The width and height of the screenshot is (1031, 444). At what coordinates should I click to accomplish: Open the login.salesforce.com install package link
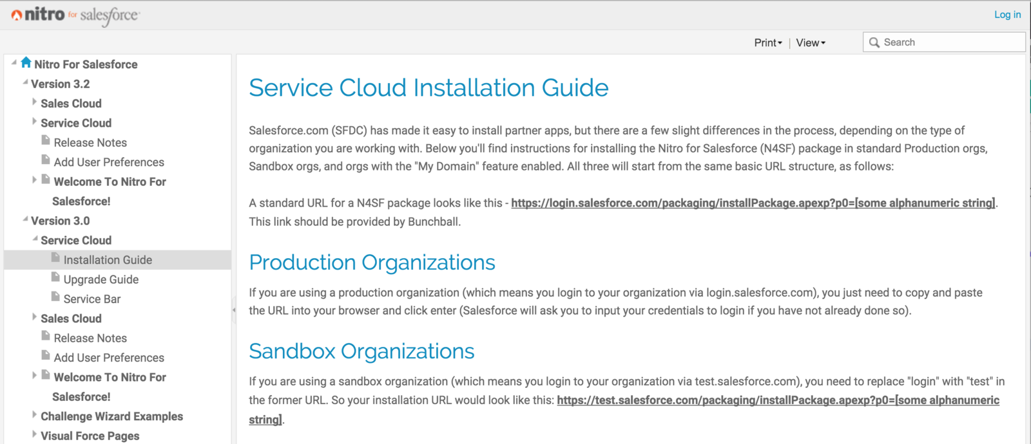pos(753,203)
